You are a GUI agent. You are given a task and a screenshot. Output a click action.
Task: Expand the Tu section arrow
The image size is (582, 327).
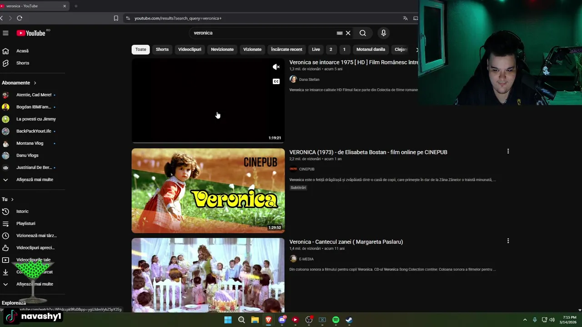pos(12,199)
